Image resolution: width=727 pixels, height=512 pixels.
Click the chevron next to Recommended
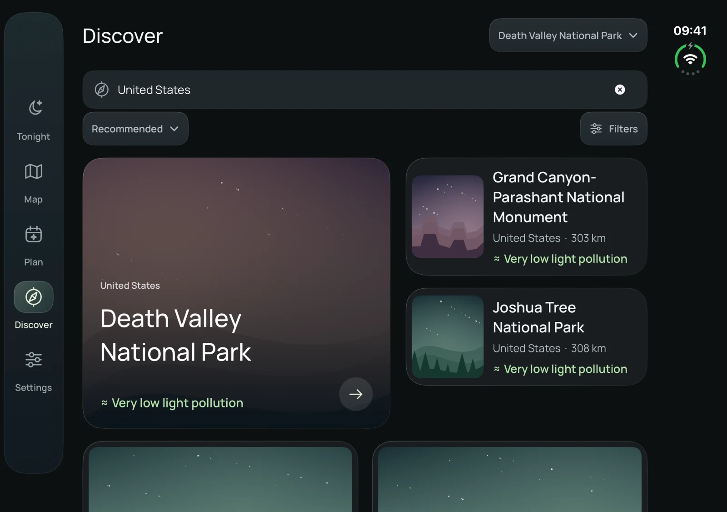[174, 129]
